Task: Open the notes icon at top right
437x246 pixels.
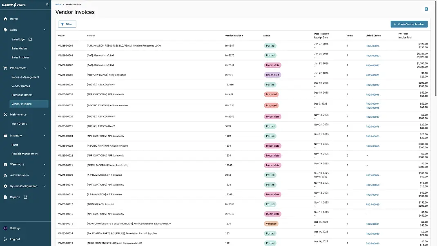Action: pyautogui.click(x=426, y=9)
